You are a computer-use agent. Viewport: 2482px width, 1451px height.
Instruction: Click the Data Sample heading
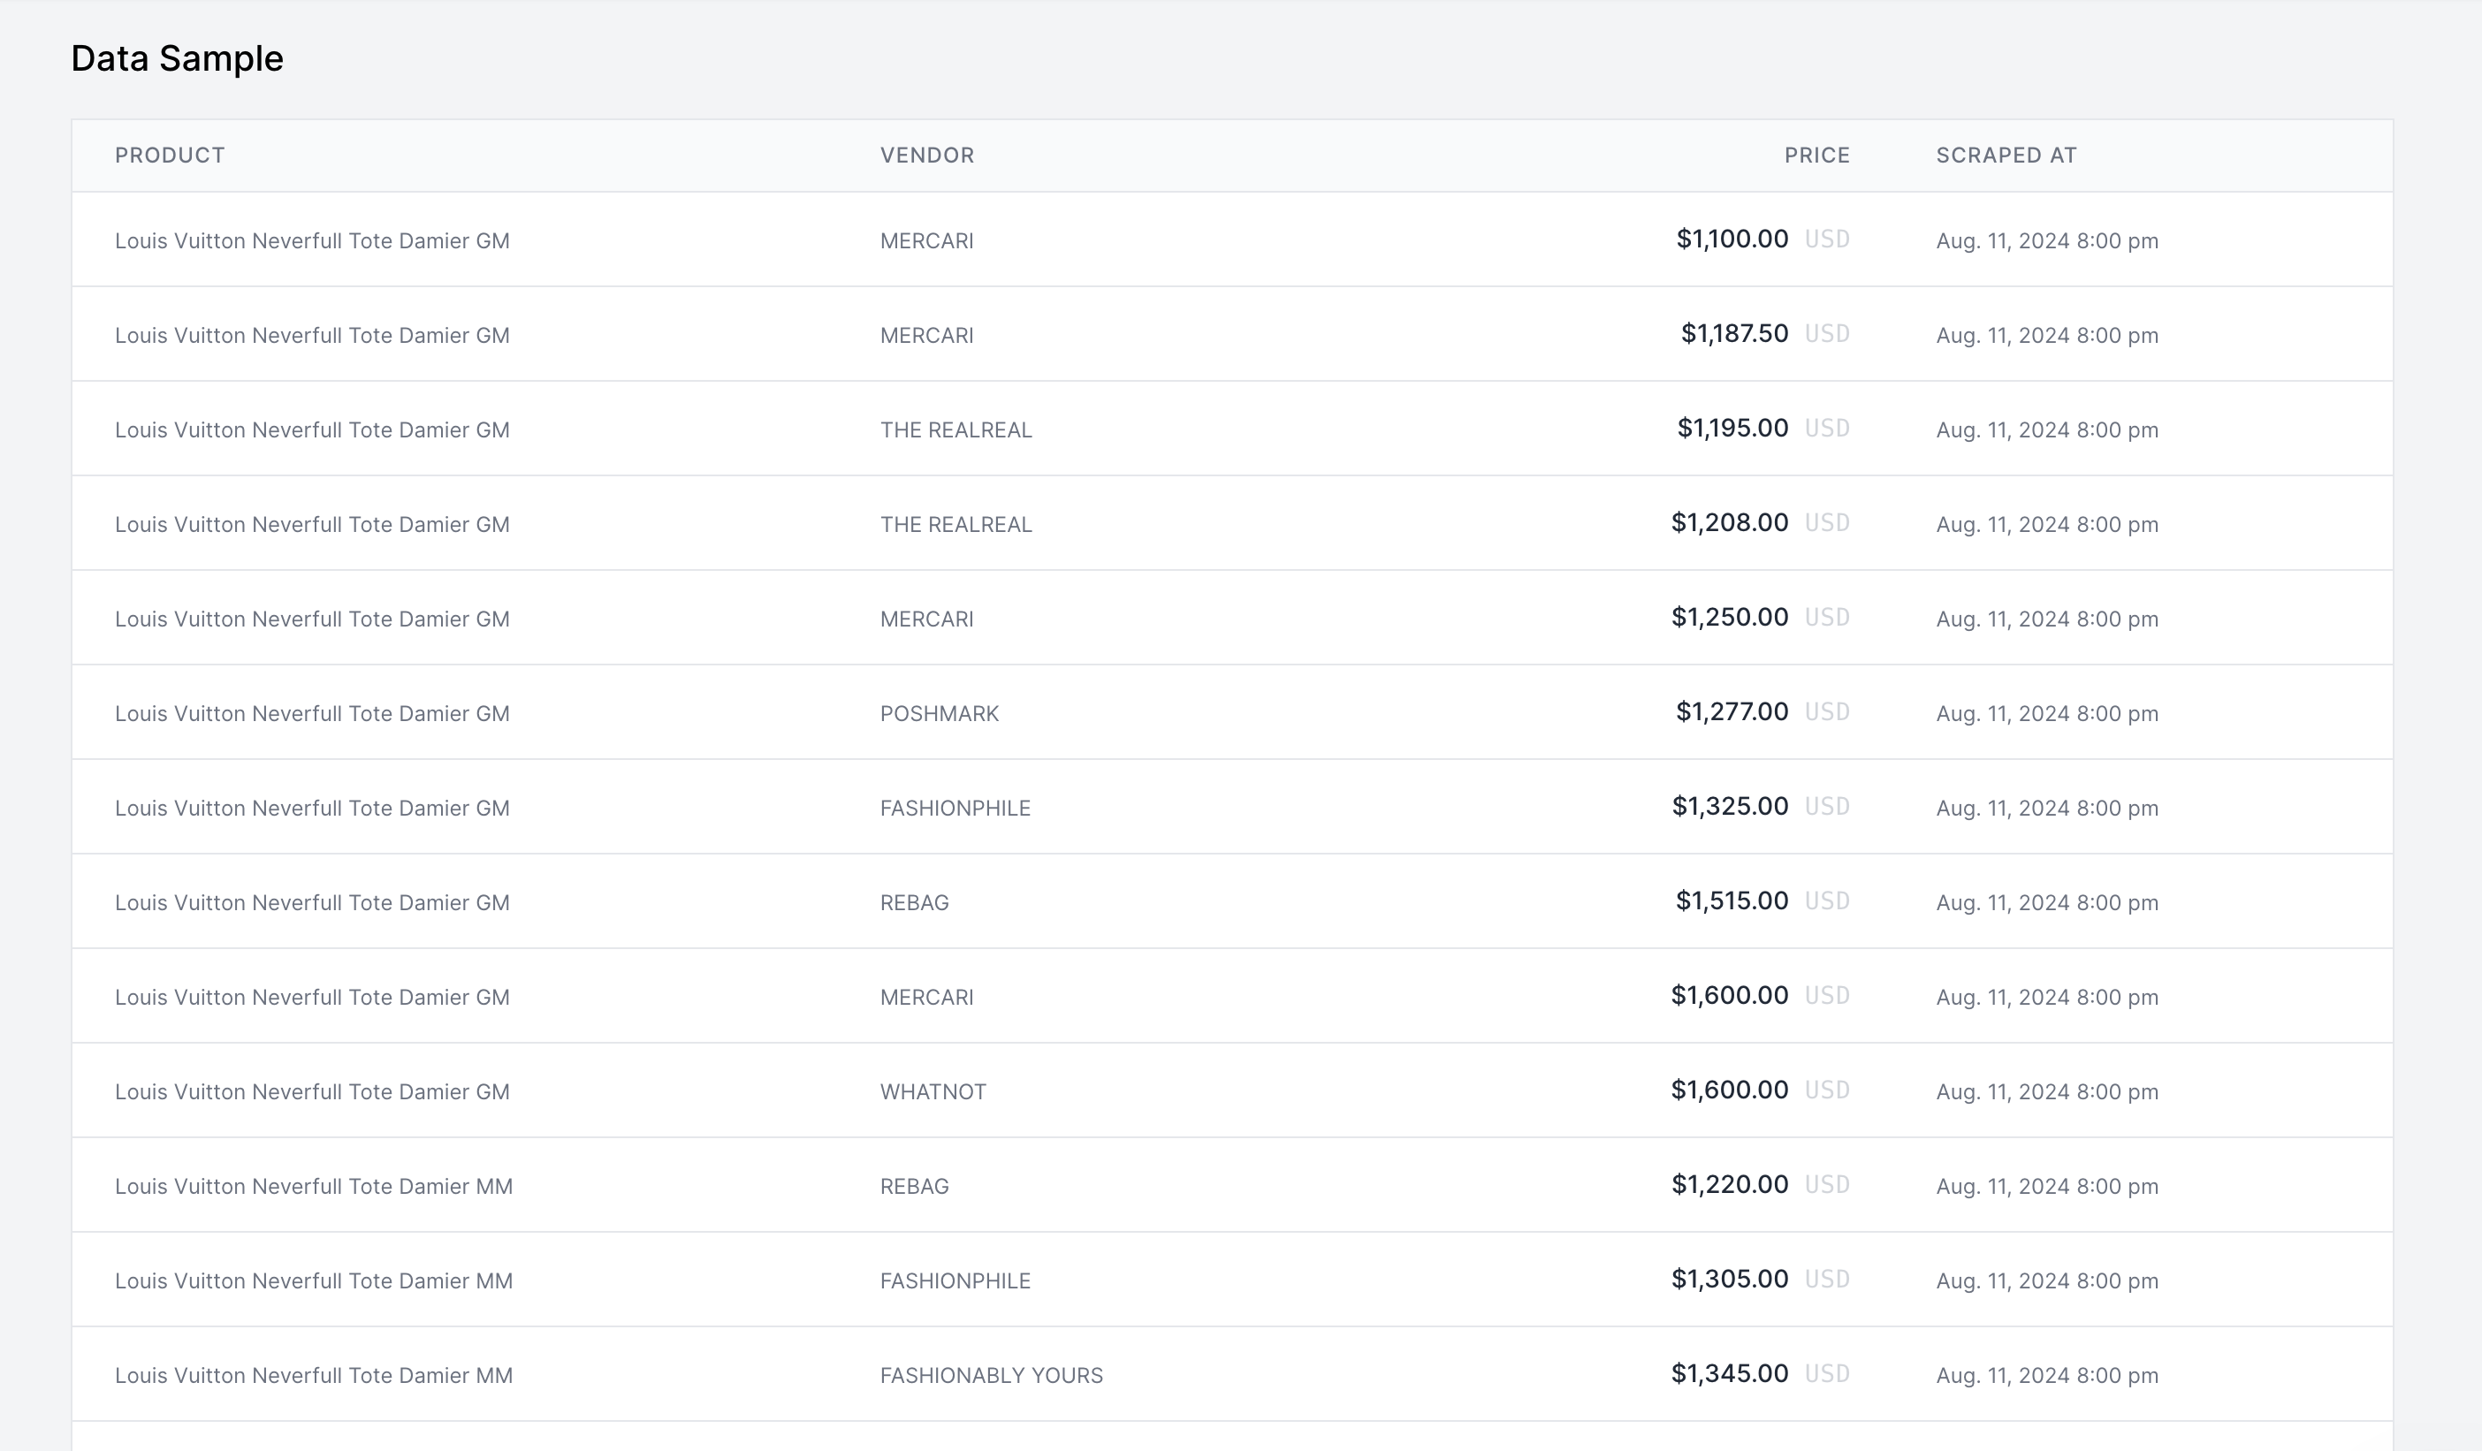point(178,58)
